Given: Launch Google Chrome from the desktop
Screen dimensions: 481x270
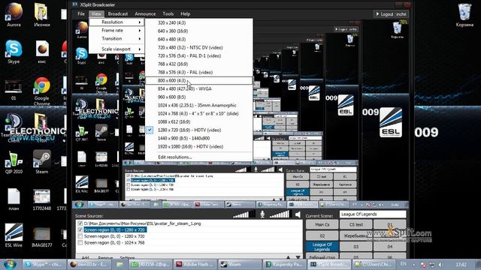Looking at the screenshot, I should click(42, 91).
